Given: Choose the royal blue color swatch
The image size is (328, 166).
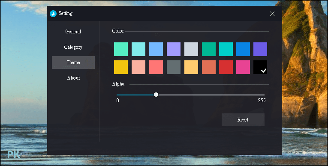Looking at the screenshot, I should 243,49.
